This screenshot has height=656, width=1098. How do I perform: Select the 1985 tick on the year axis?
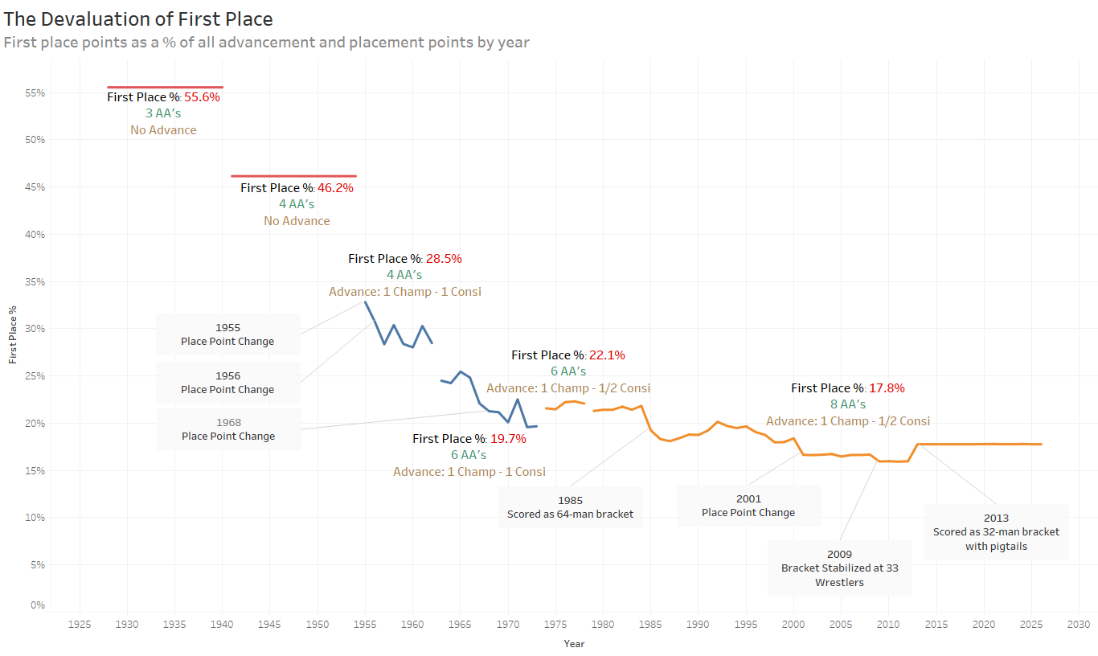651,624
